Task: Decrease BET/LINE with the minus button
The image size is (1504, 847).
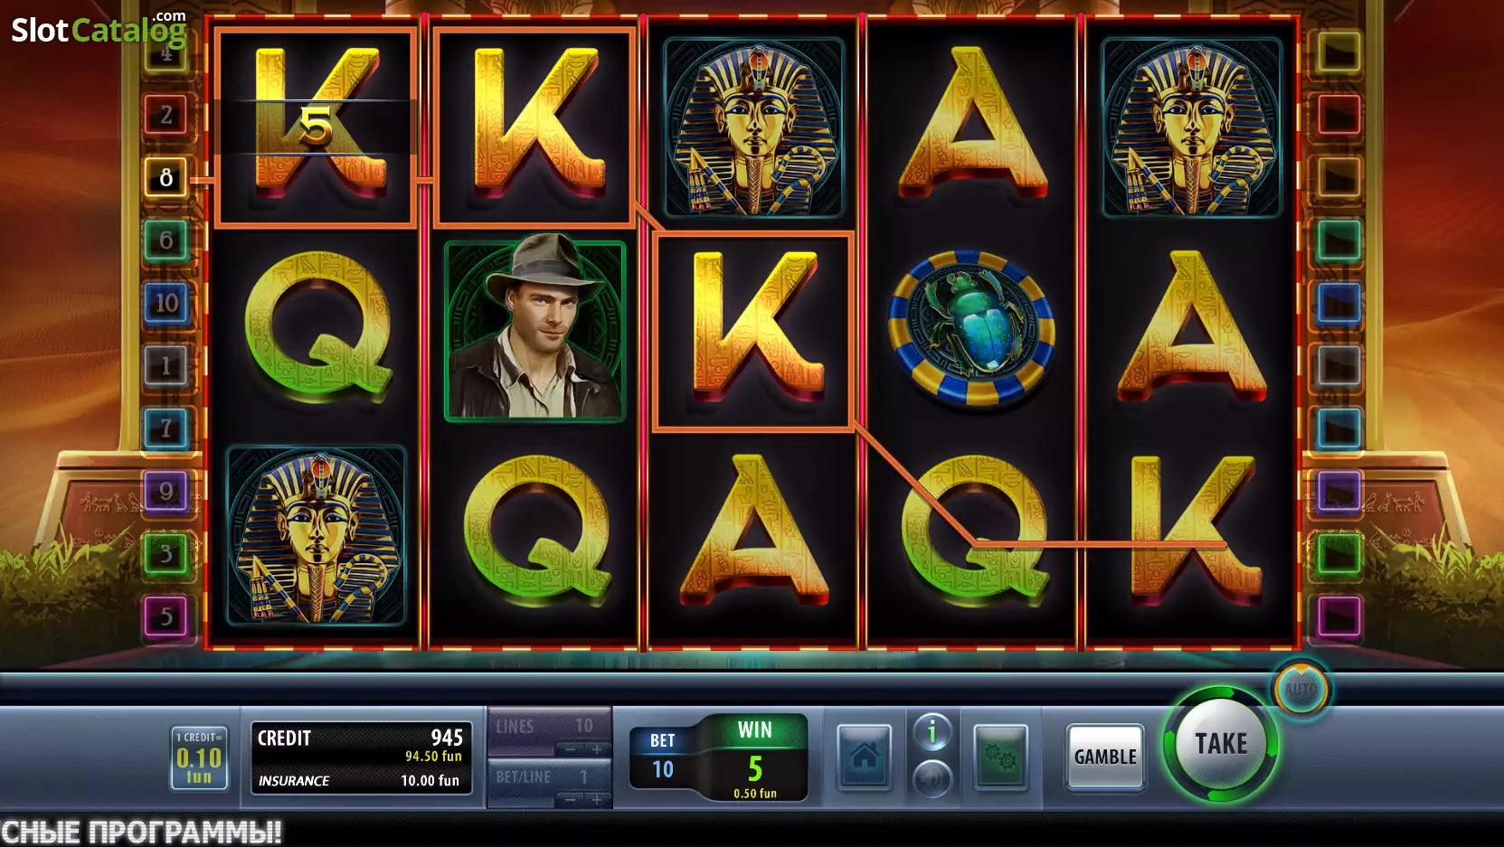Action: point(571,799)
